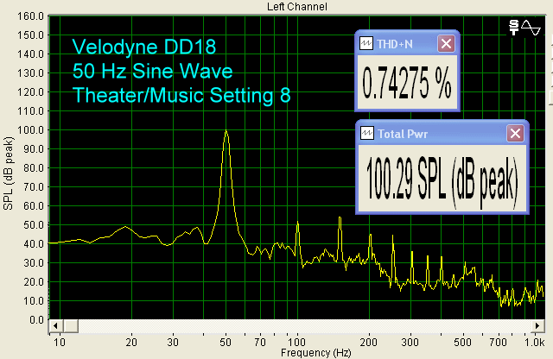
Task: Close the Total Pwr meter window
Action: (x=515, y=134)
